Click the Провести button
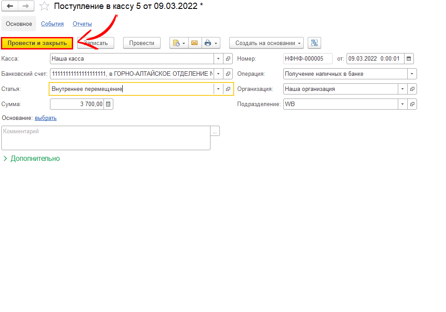This screenshot has height=312, width=446. tap(141, 43)
